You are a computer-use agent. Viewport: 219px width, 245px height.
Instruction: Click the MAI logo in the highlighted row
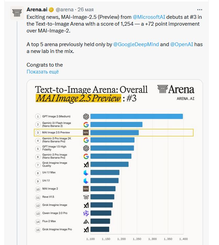[x=86, y=133]
